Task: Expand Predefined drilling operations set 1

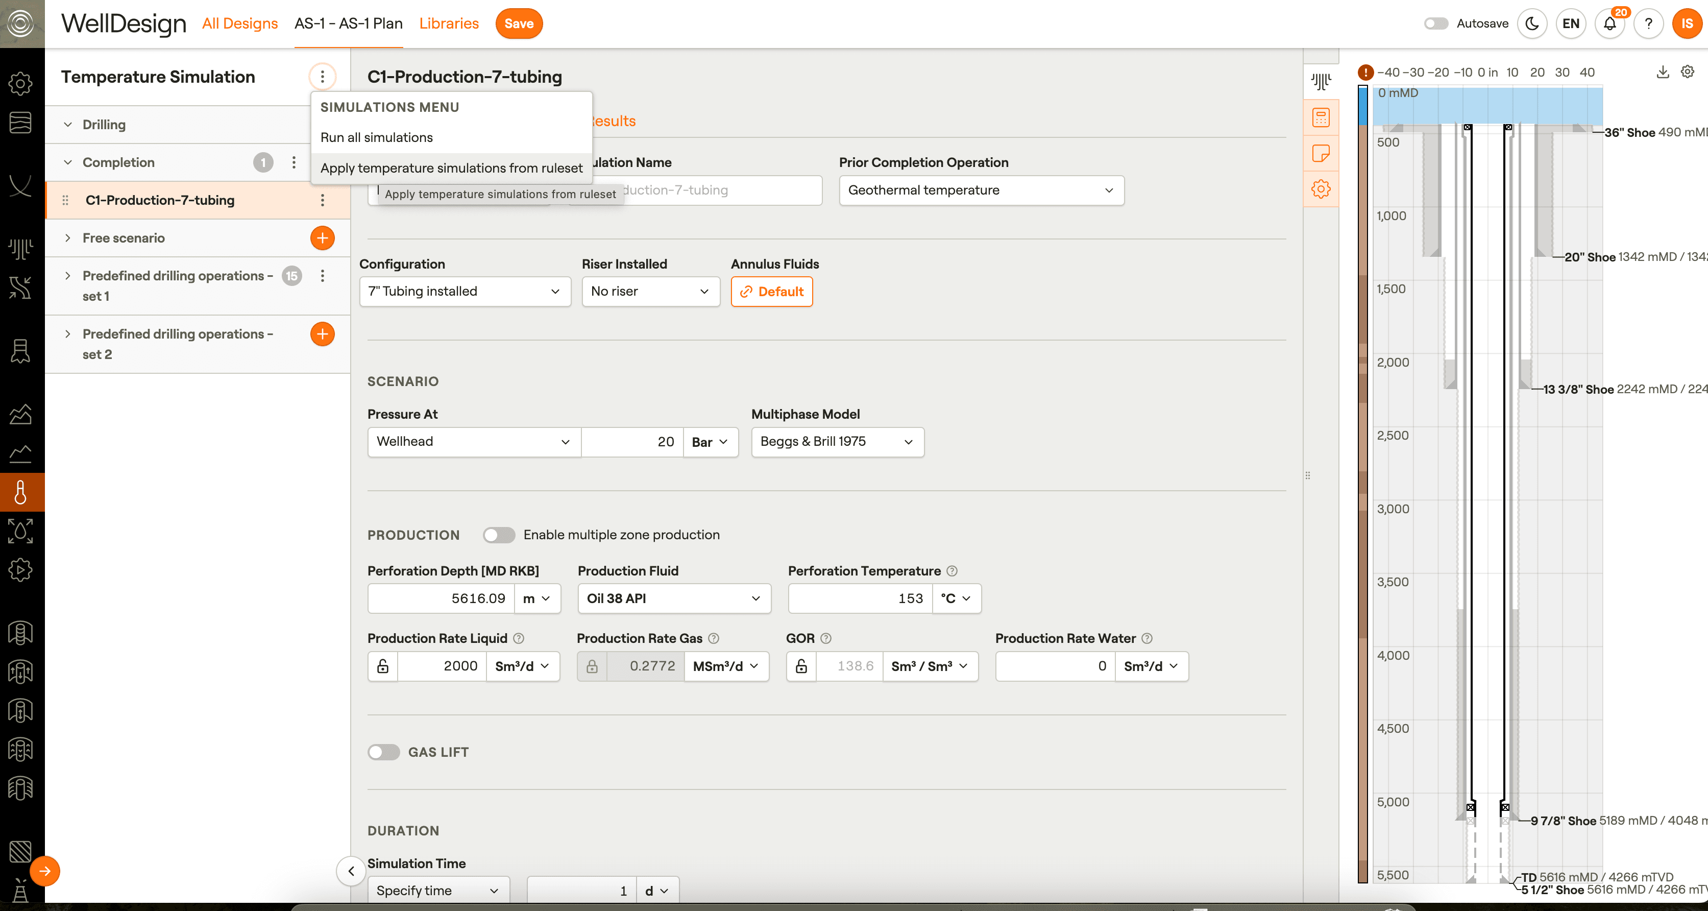Action: click(67, 275)
